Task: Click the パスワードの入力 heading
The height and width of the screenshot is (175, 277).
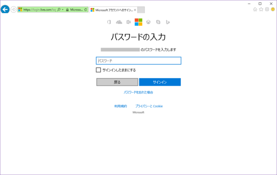Action: (x=138, y=37)
